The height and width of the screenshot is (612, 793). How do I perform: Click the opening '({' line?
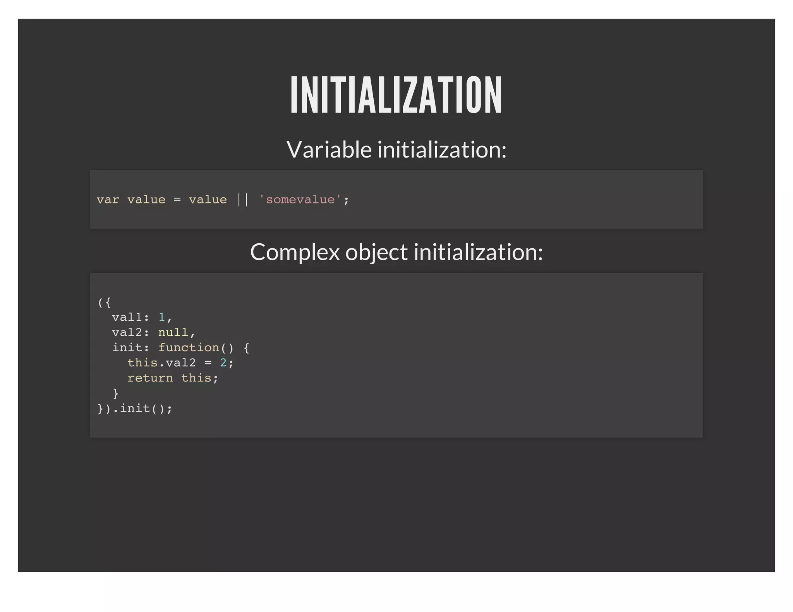(x=104, y=303)
